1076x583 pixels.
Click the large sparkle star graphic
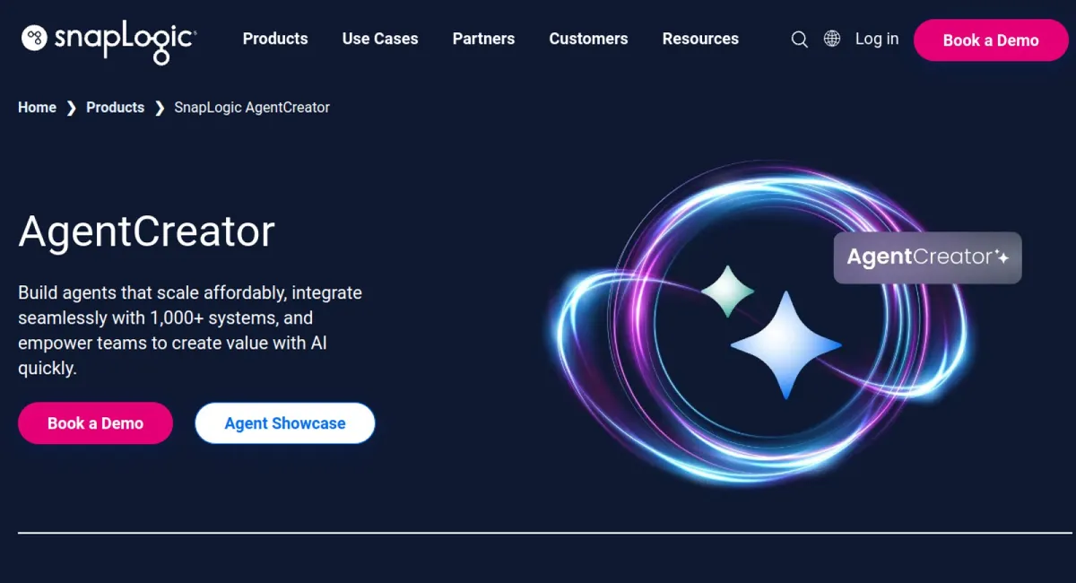[785, 345]
